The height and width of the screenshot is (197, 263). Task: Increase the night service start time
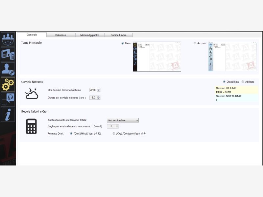pos(99,89)
